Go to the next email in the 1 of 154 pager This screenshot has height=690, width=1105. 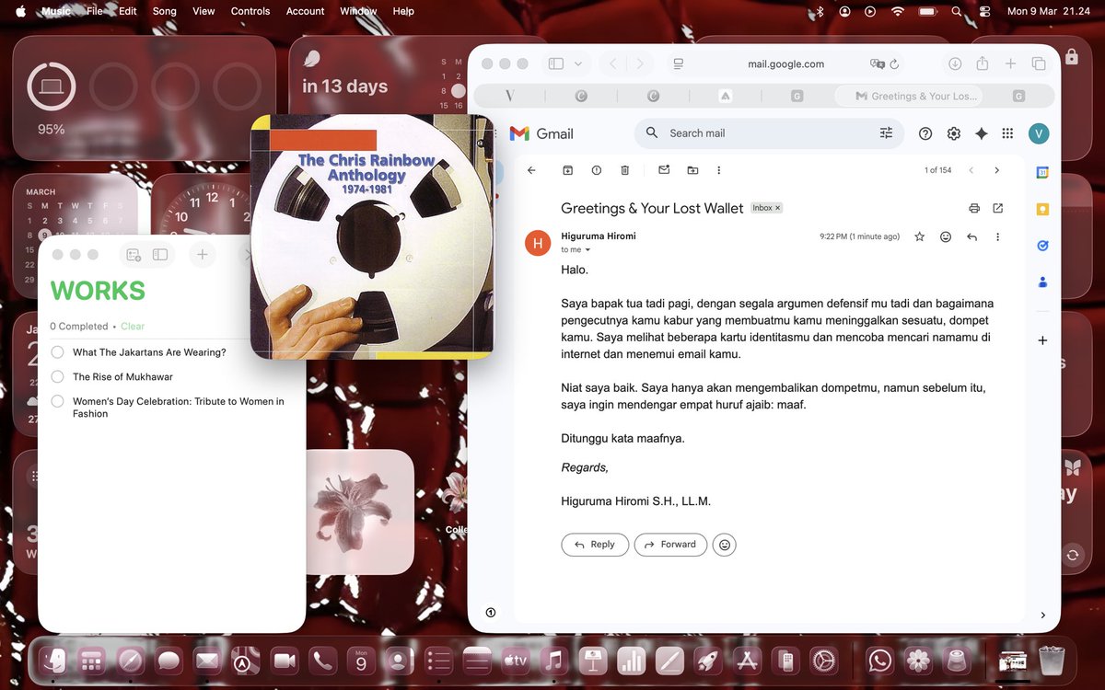click(x=996, y=170)
